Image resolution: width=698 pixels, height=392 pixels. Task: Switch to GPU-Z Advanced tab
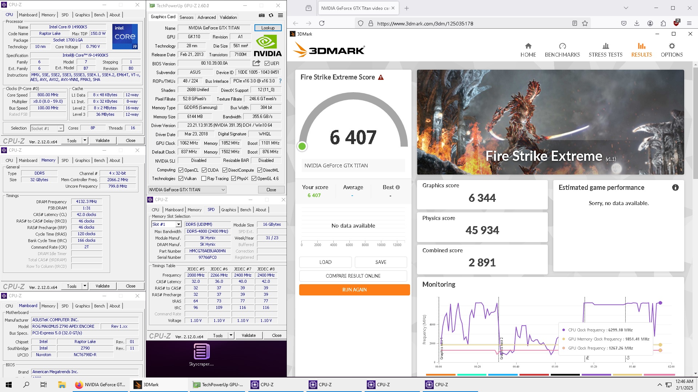pyautogui.click(x=206, y=17)
